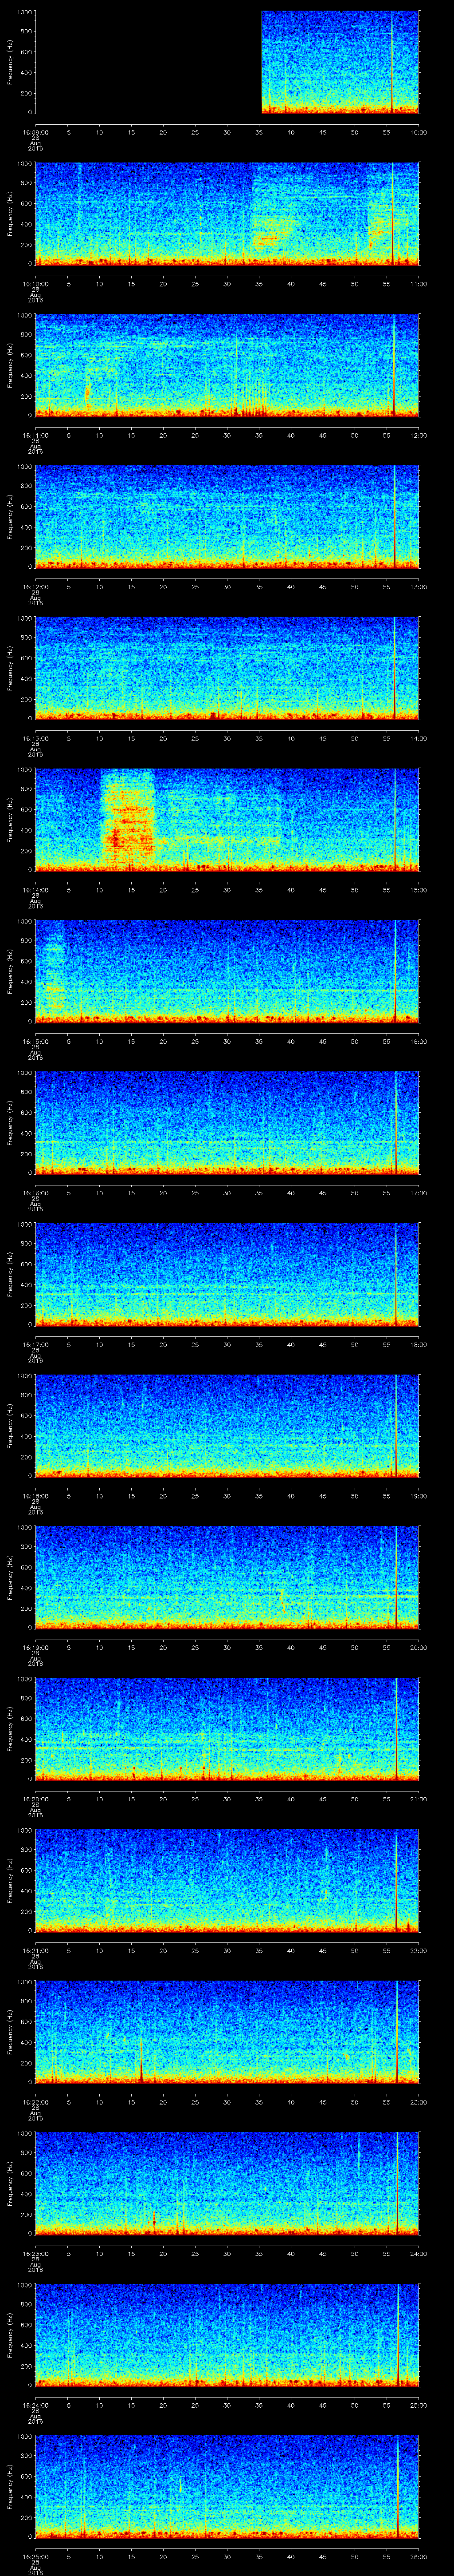Open the spectrogram panel starting at 16:16:00
454x2576 pixels.
227,1123
